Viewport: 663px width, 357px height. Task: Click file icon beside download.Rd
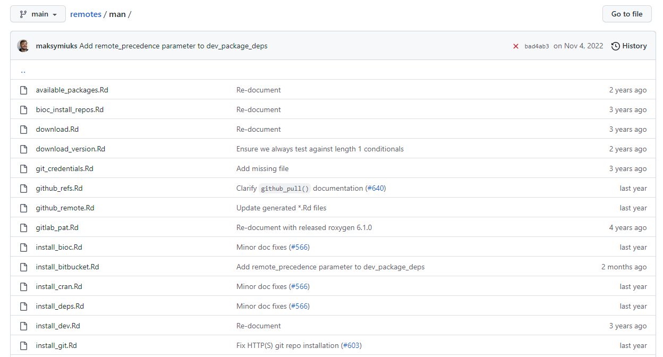[23, 130]
